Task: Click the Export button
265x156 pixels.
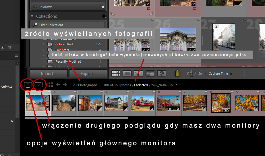Action: [88, 74]
